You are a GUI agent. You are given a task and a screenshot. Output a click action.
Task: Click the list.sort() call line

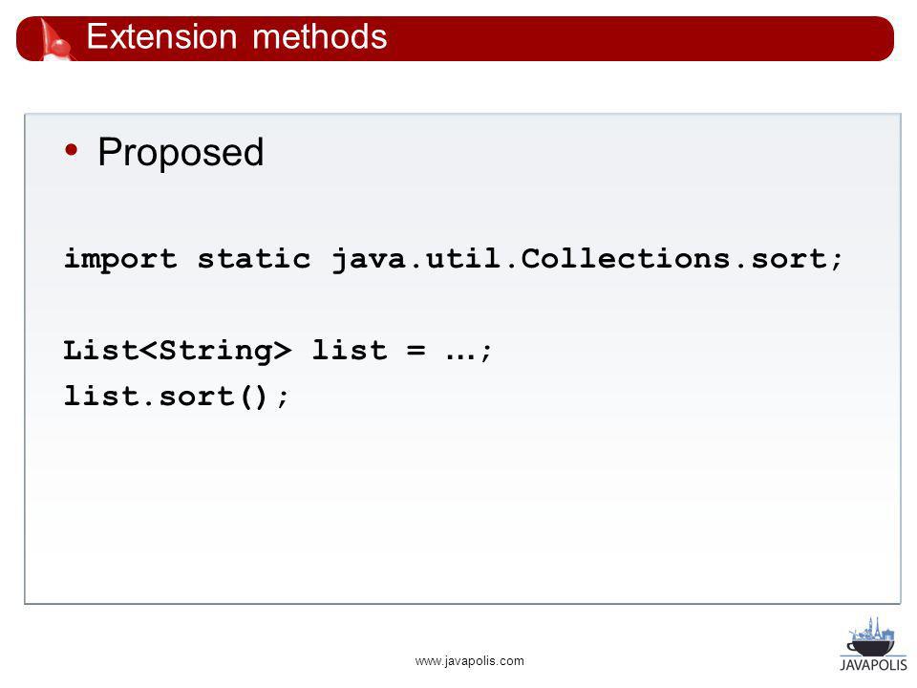click(x=176, y=397)
